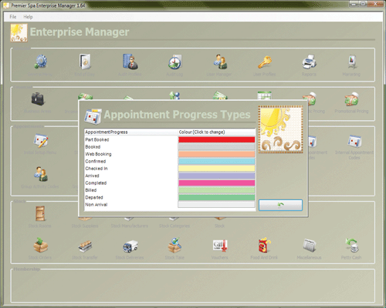386x308 pixels.
Task: Change the Booked grey colour
Action: click(x=217, y=147)
